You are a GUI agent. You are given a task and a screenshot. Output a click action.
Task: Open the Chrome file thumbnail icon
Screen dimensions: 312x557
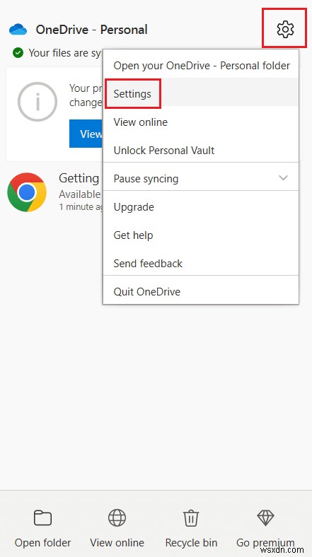27,192
